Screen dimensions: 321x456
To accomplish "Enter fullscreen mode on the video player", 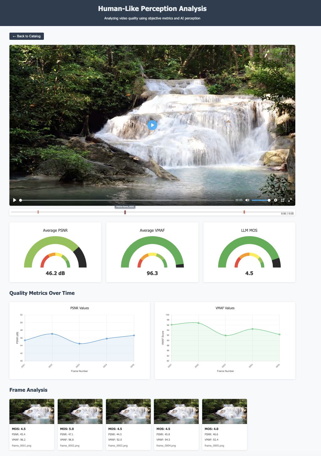I will coord(290,200).
